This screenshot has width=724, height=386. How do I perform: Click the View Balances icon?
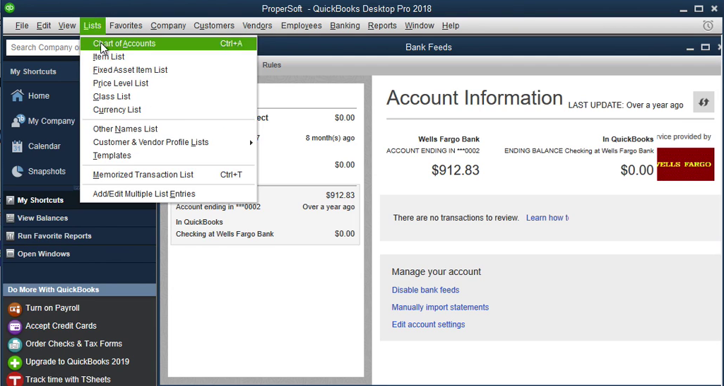click(10, 218)
